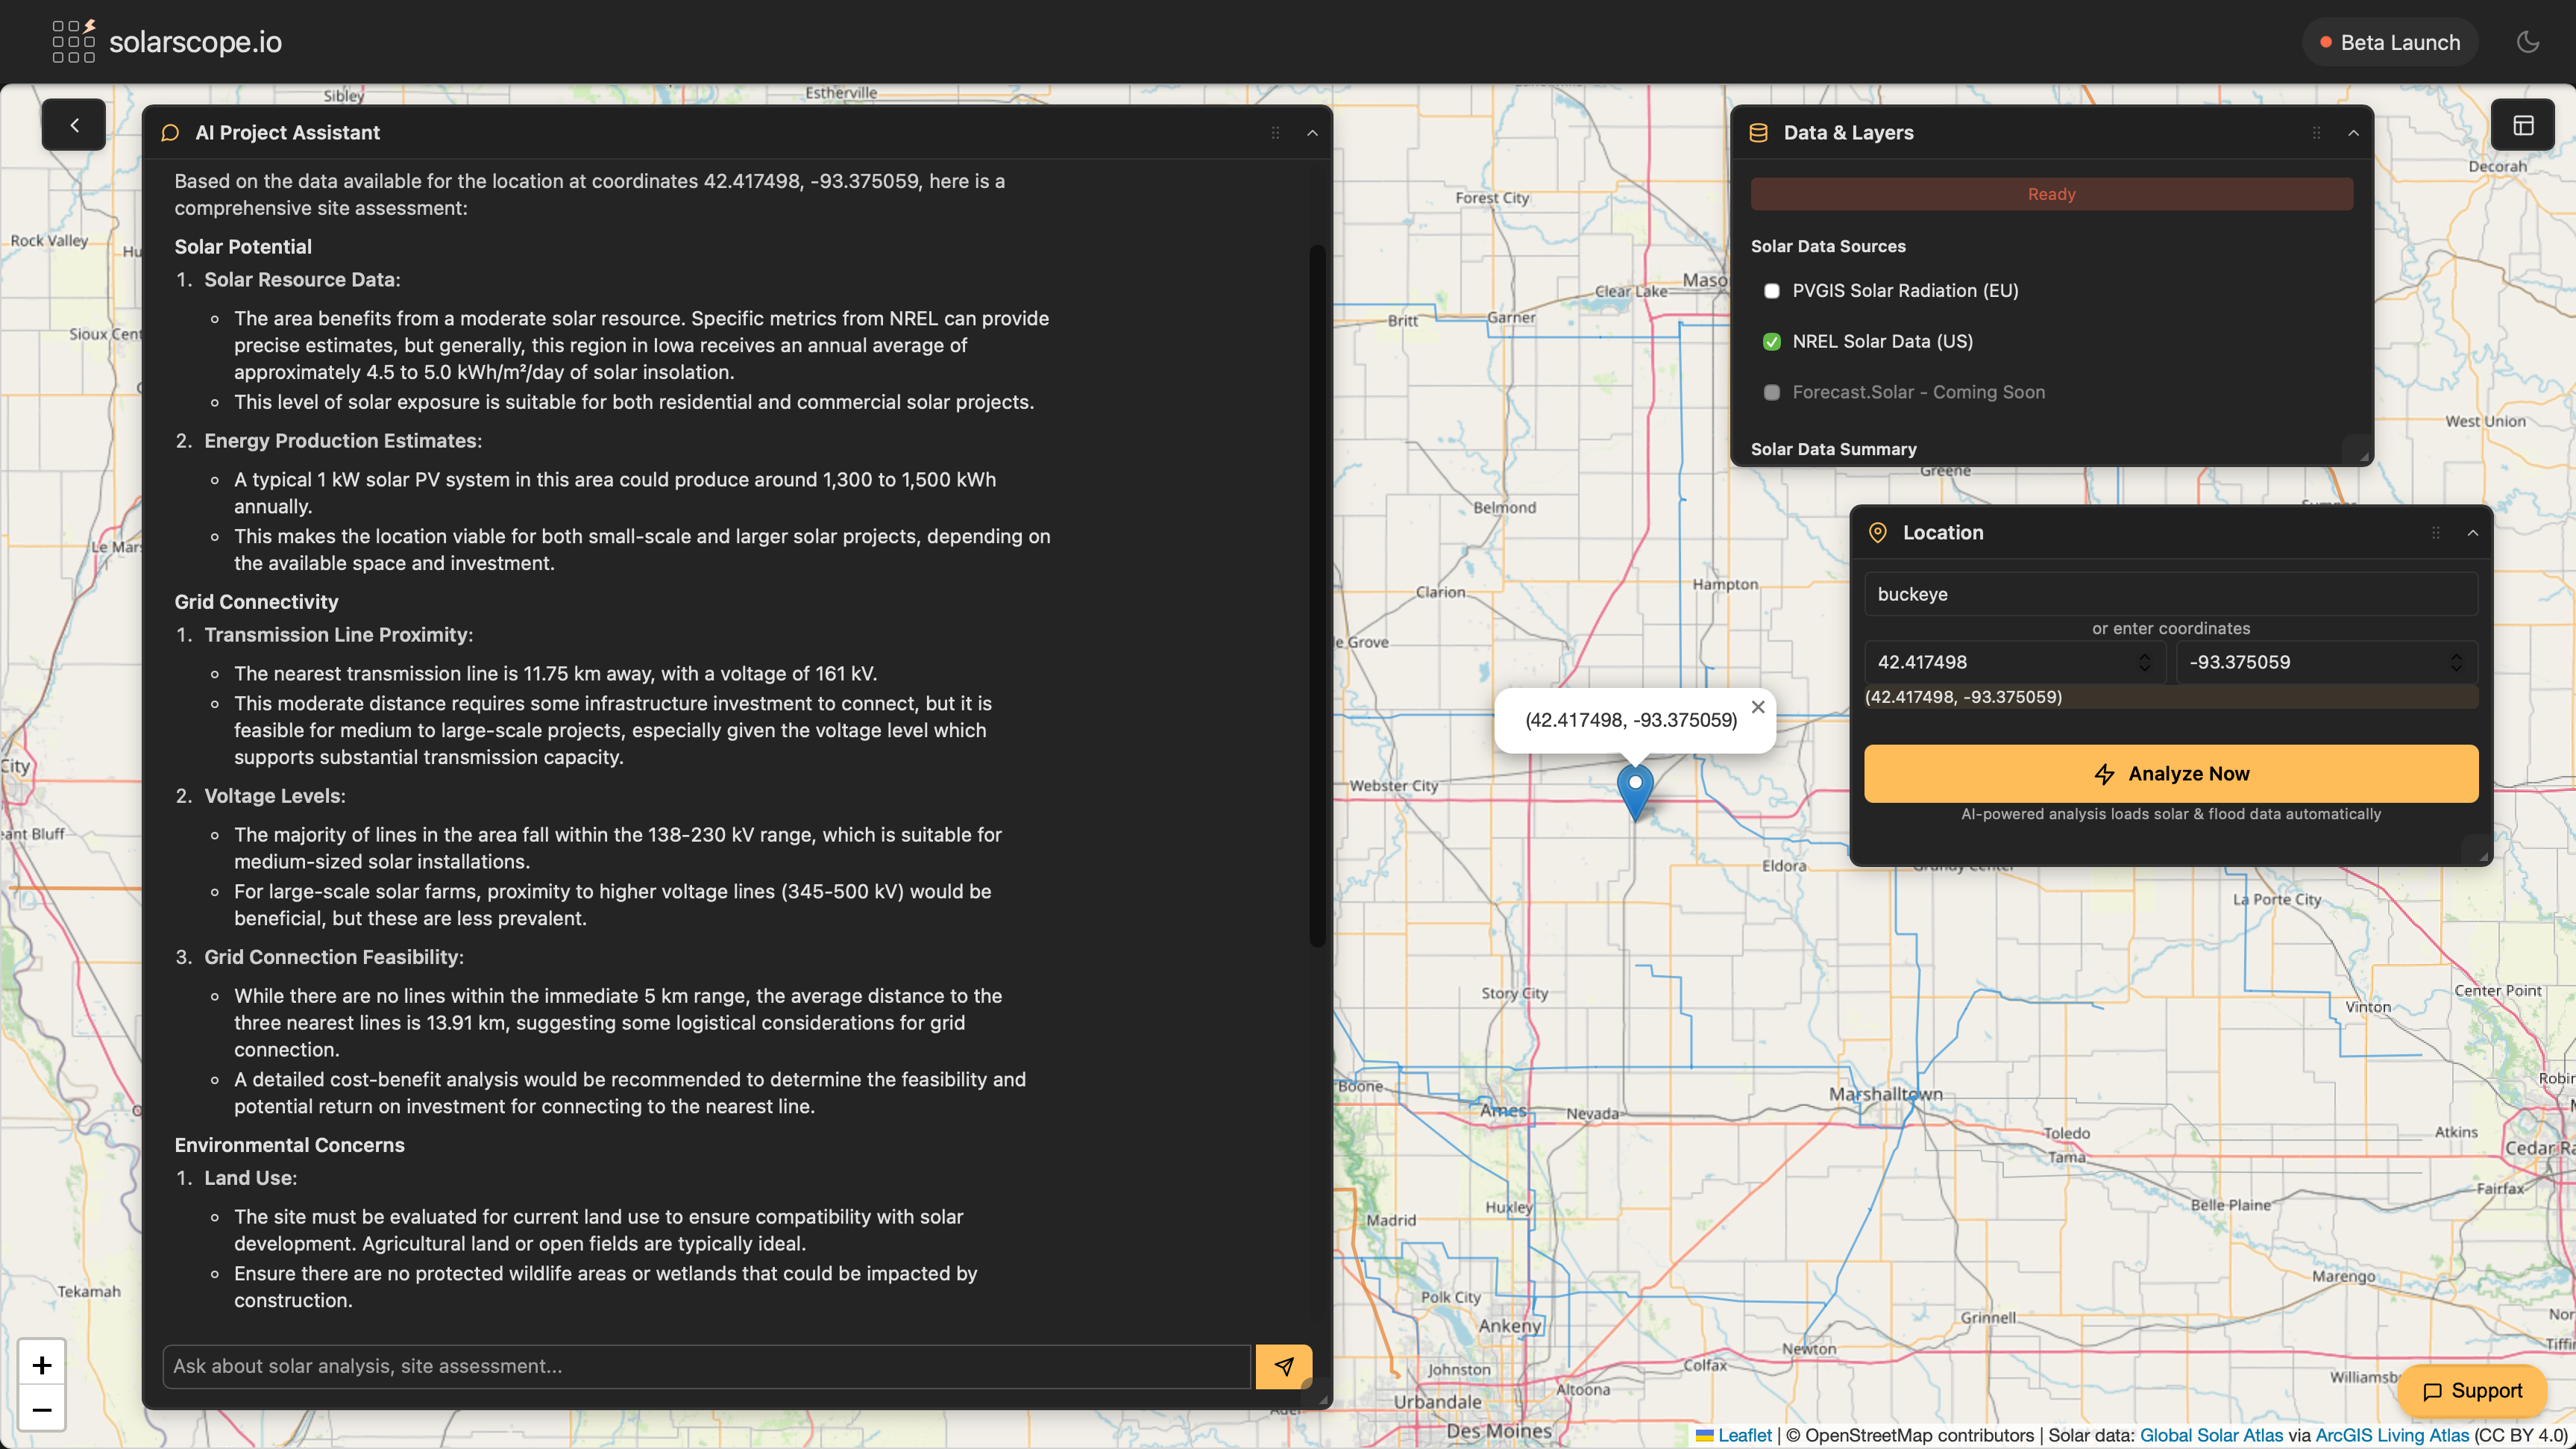Click the Beta Launch badge
Image resolution: width=2576 pixels, height=1449 pixels.
coord(2389,42)
